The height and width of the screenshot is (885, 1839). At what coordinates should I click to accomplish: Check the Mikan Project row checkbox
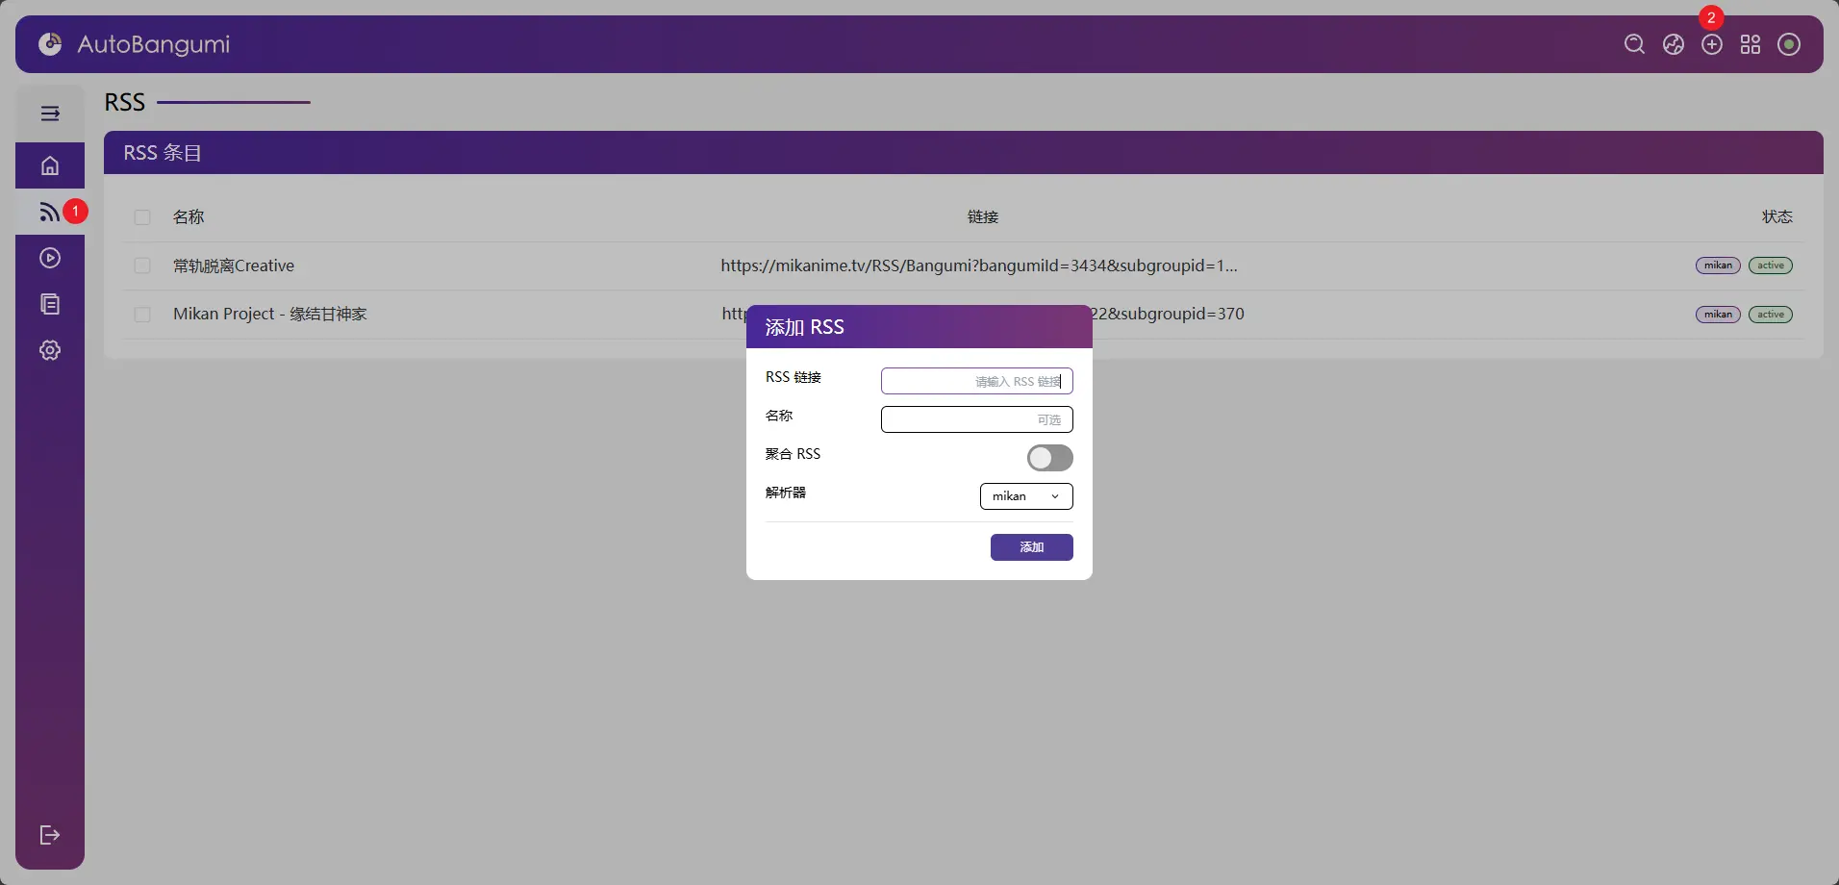(142, 315)
